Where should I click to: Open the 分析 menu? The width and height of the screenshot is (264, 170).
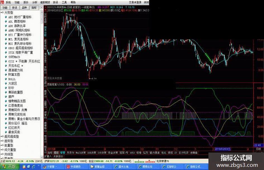coord(35,2)
